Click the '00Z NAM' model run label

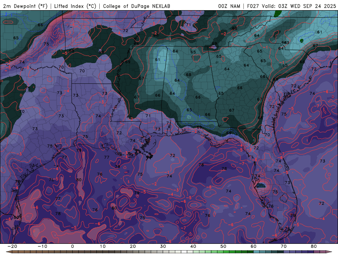(229, 6)
